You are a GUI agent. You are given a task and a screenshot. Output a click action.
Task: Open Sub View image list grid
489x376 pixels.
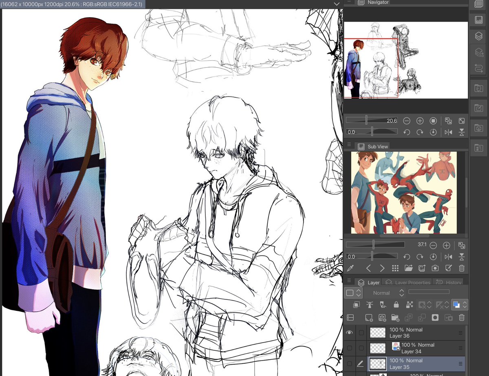(x=395, y=268)
